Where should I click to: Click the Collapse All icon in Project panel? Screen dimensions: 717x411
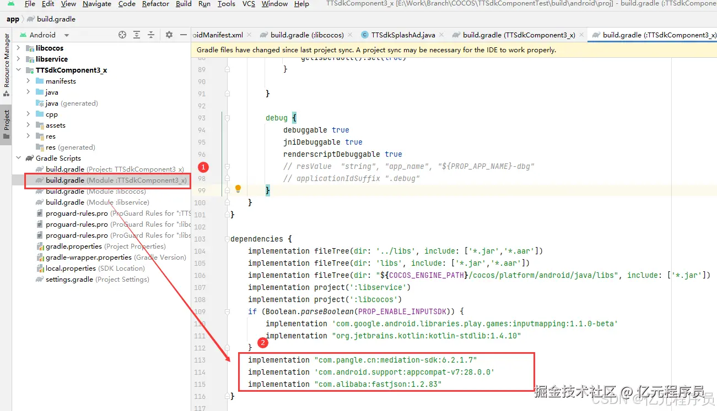[x=151, y=35]
